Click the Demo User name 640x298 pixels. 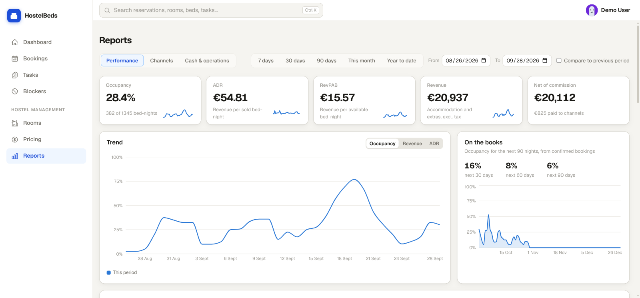(615, 10)
